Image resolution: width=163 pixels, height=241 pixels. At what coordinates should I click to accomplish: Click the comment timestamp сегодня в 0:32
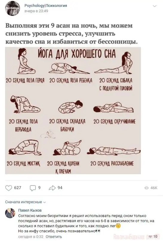click(31, 237)
